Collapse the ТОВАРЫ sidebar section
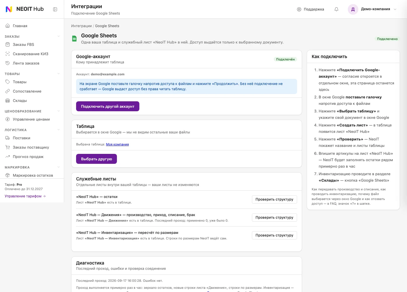Image resolution: width=407 pixels, height=292 pixels. coord(59,74)
